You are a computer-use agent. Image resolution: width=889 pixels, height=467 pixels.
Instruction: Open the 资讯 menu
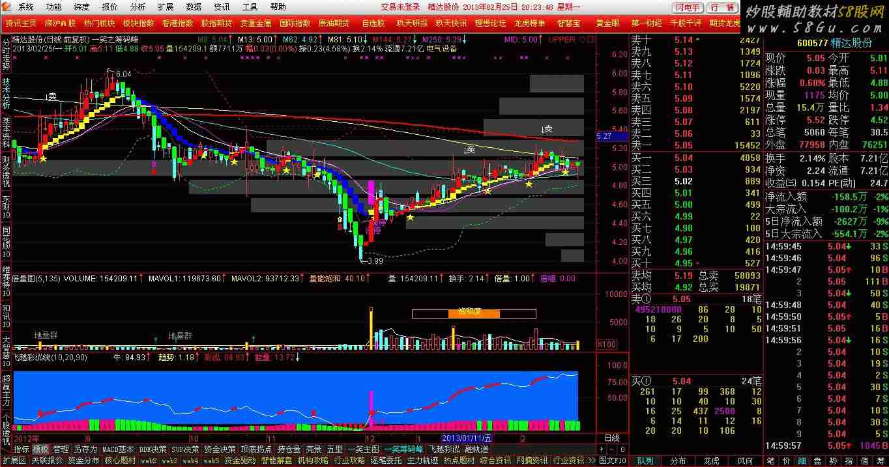222,7
